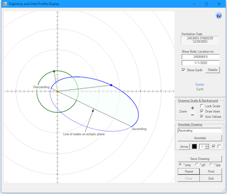Click the blue Encke position marker on orbit
Screen dimensions: 227x194
(x=111, y=85)
